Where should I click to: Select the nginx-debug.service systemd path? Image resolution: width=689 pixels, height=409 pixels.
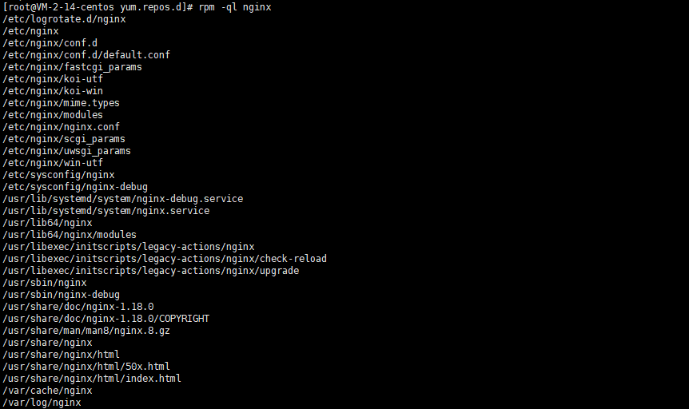(x=122, y=199)
